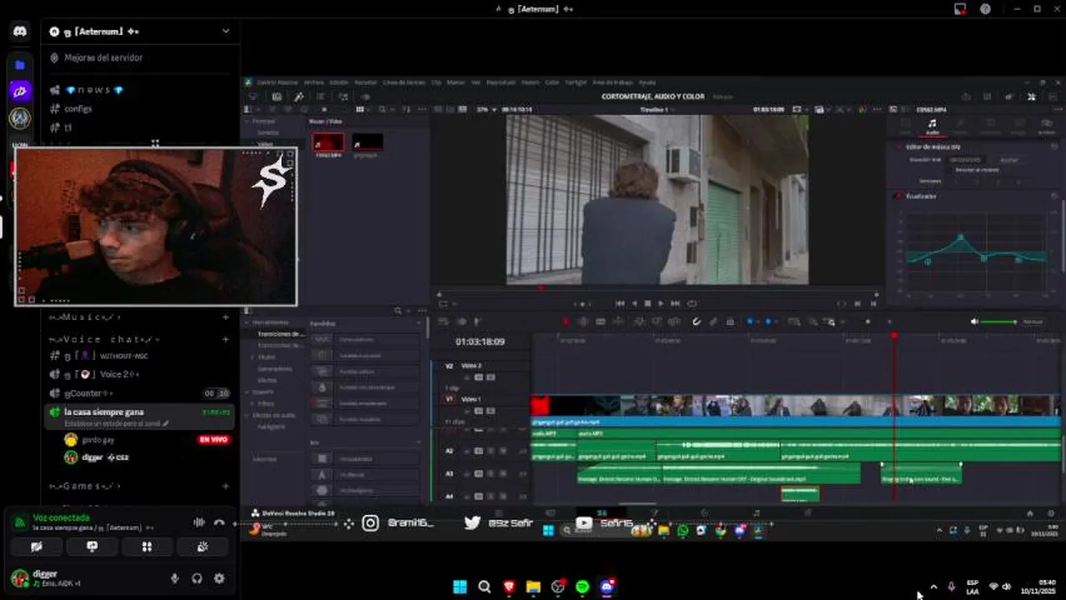The image size is (1066, 600).
Task: Add a blue flag from timeline toolbar
Action: [x=750, y=322]
